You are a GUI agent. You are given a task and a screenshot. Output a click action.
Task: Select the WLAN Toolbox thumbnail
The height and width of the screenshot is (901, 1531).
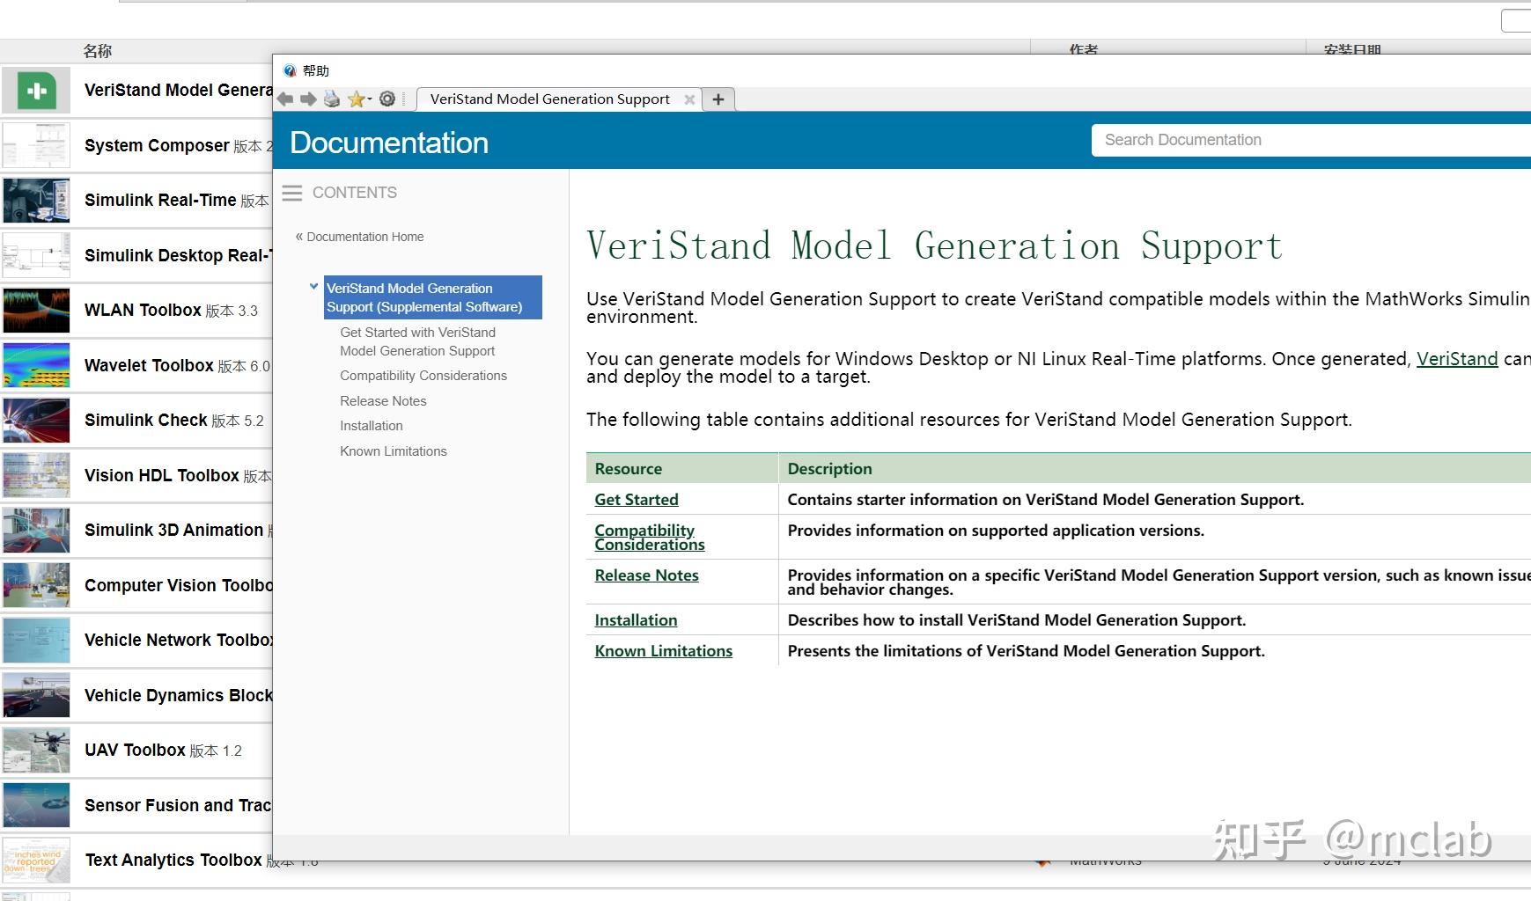pos(36,311)
